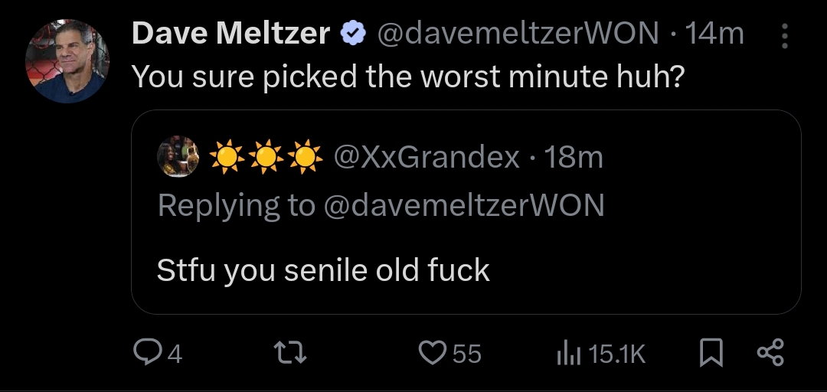The height and width of the screenshot is (392, 827).
Task: Click the 18m quoted tweet timestamp
Action: click(573, 158)
